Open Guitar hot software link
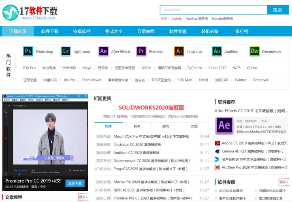292x202 pixels. pyautogui.click(x=252, y=68)
